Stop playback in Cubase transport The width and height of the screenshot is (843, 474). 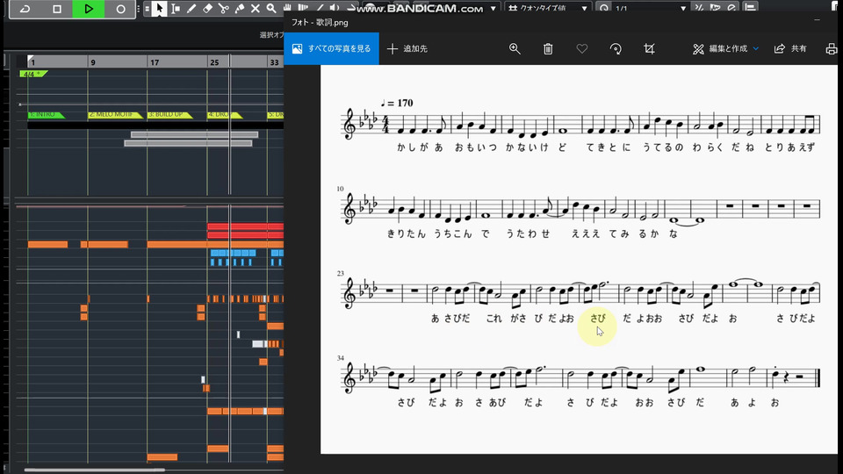(57, 9)
